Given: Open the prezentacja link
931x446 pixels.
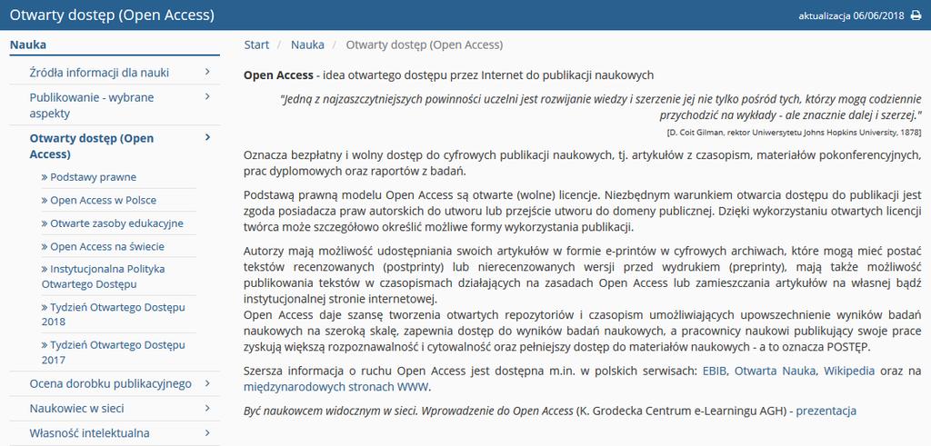Looking at the screenshot, I should click(x=826, y=411).
